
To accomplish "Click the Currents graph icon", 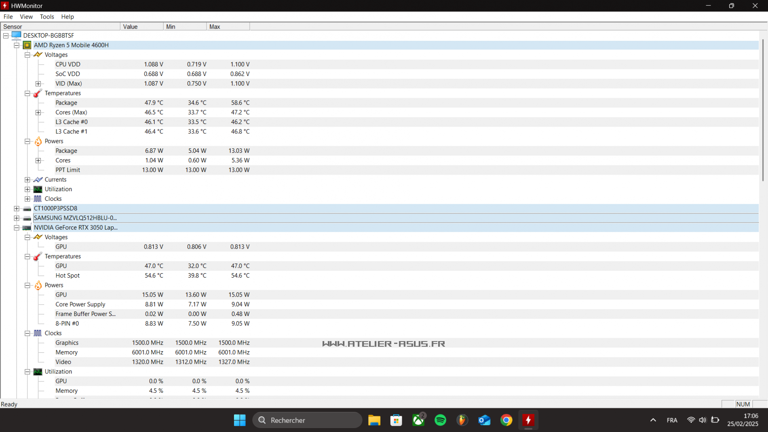I will click(x=38, y=179).
